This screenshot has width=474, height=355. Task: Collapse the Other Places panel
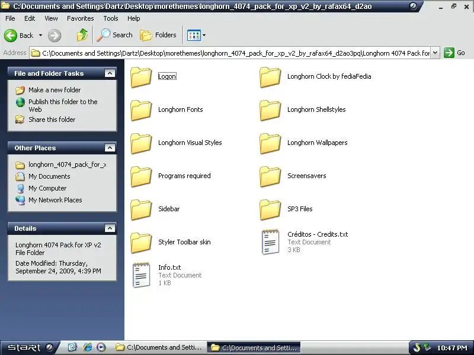point(110,147)
